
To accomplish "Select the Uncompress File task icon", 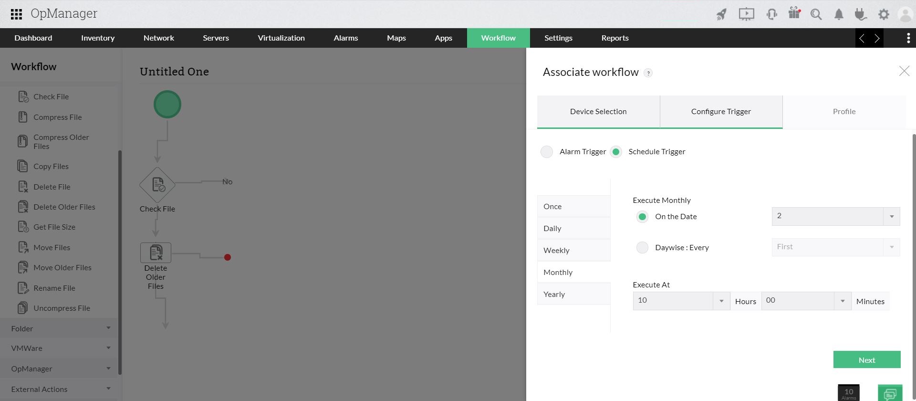I will [x=23, y=308].
